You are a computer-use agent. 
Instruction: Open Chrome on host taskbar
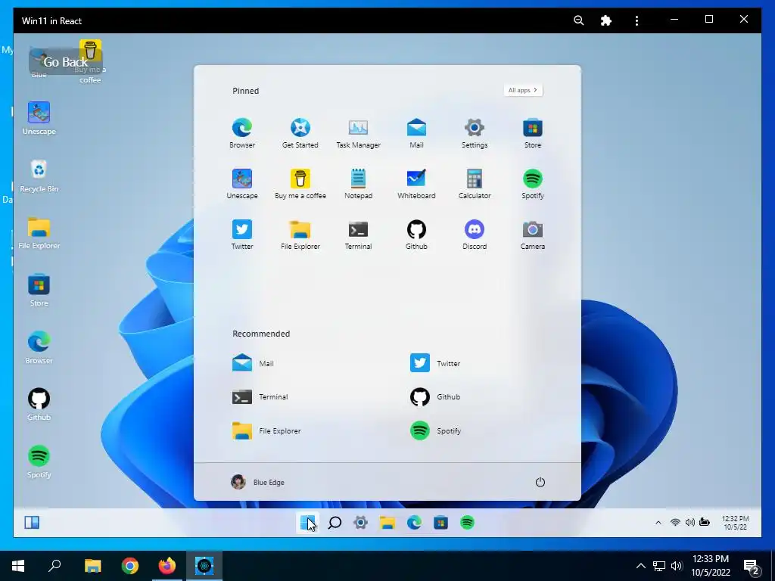(130, 566)
